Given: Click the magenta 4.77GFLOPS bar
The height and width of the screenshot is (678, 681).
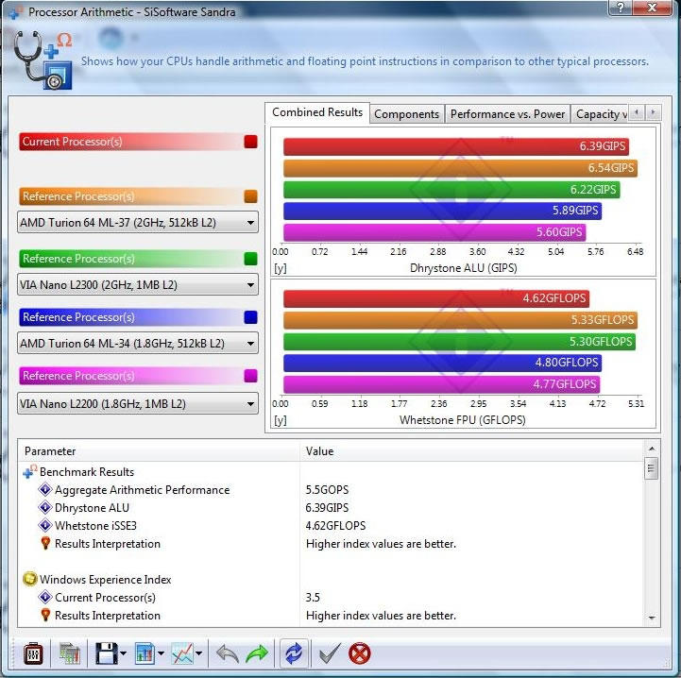Looking at the screenshot, I should [x=442, y=384].
